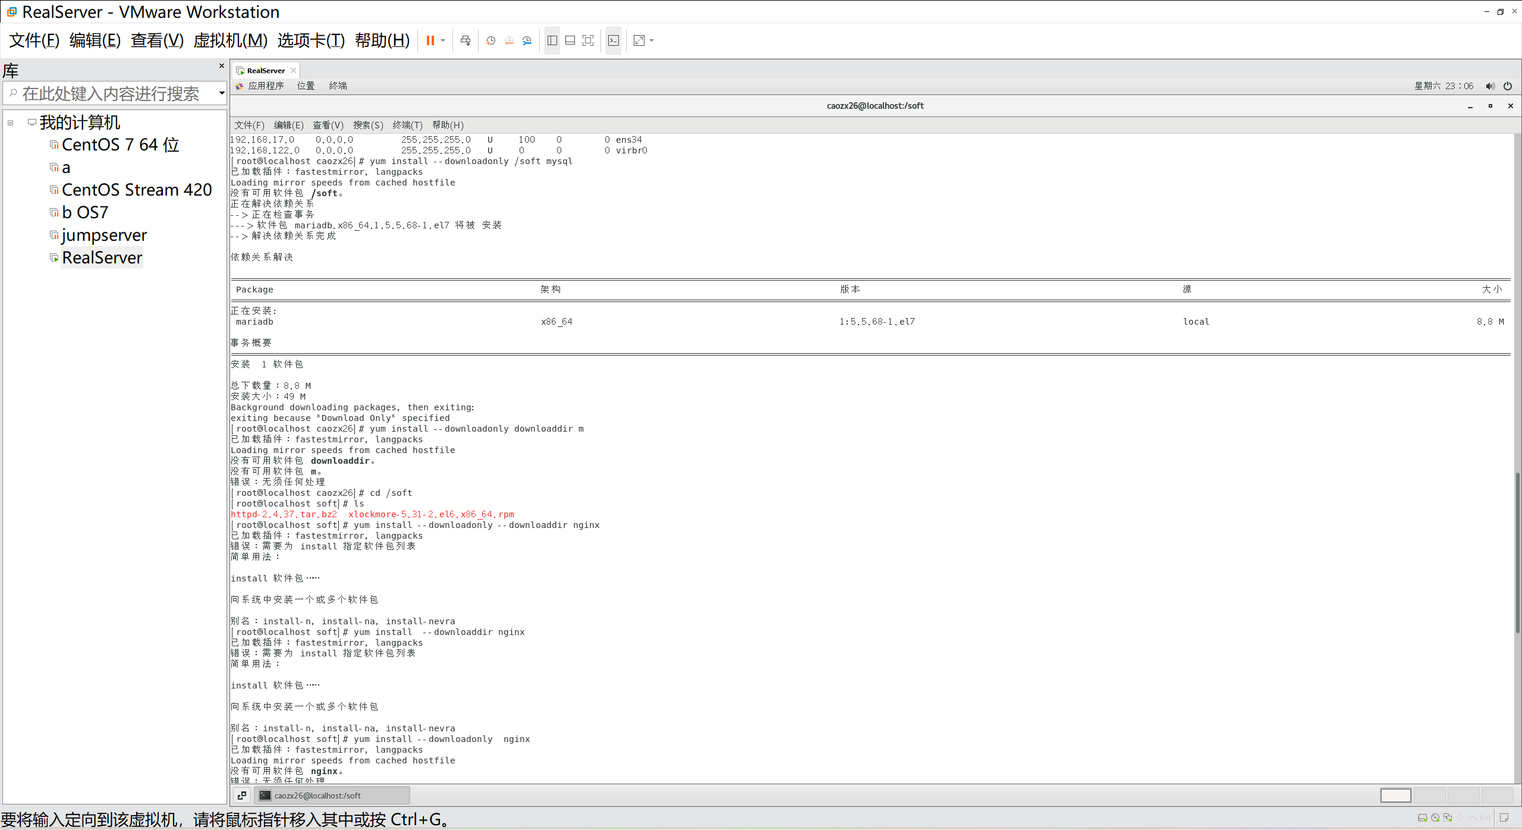The height and width of the screenshot is (830, 1522).
Task: Collapse the 我的计算机 tree node
Action: pos(11,122)
